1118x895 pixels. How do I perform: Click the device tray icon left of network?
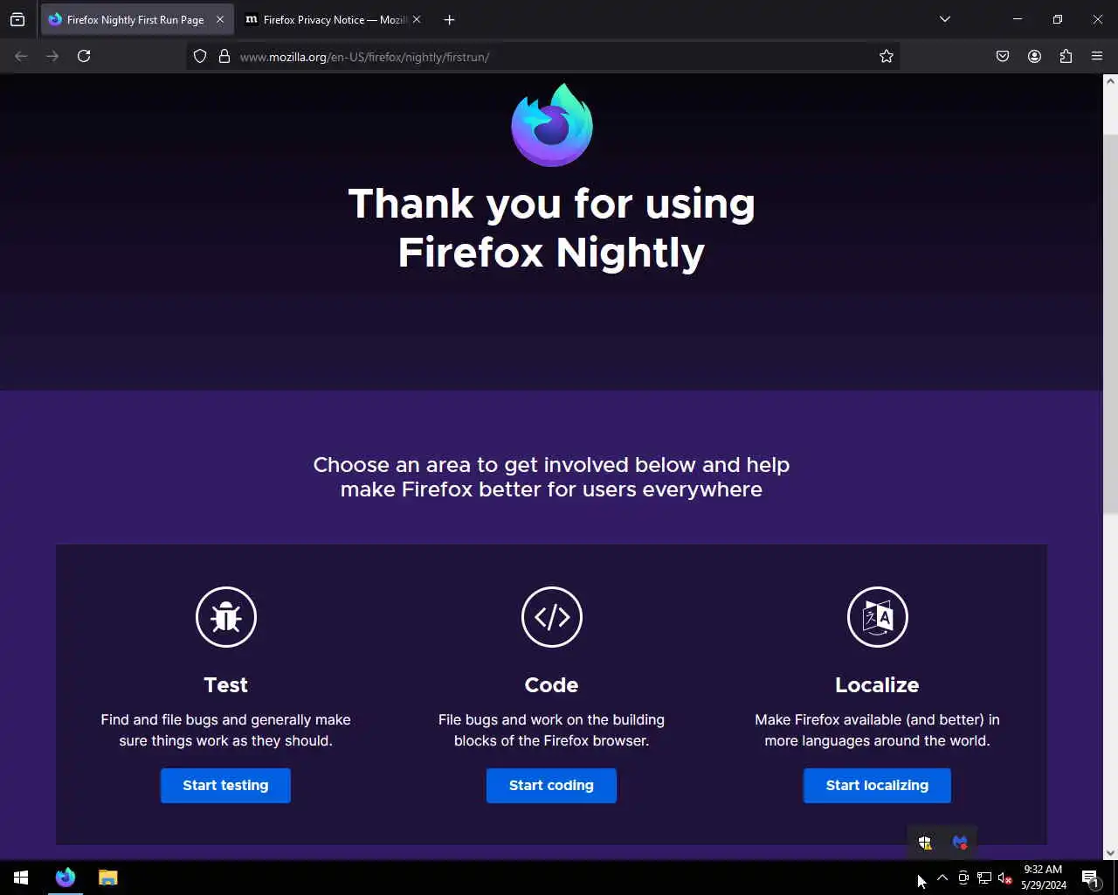[x=963, y=878]
